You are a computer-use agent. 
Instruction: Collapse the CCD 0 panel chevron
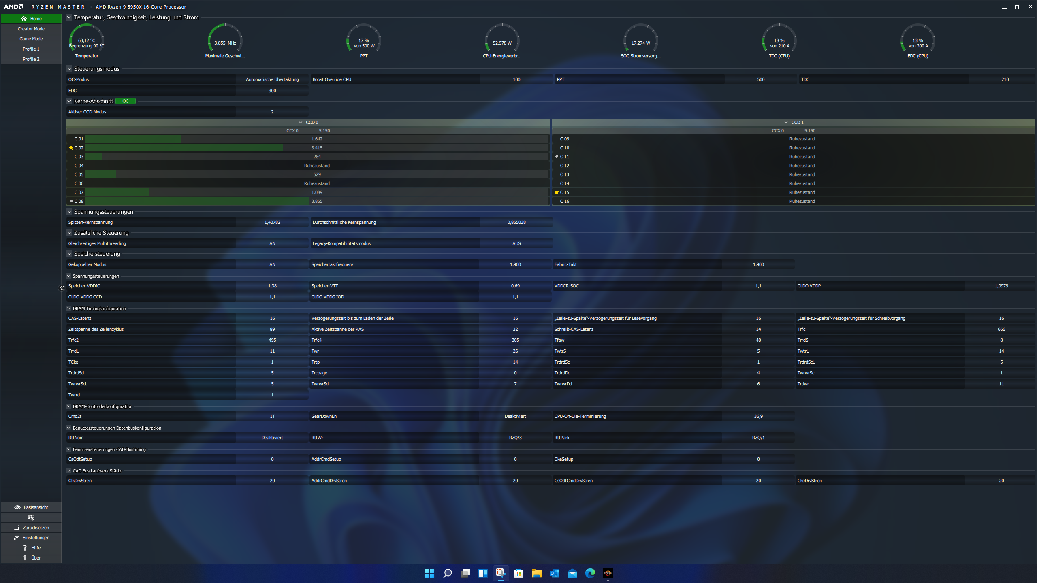301,122
